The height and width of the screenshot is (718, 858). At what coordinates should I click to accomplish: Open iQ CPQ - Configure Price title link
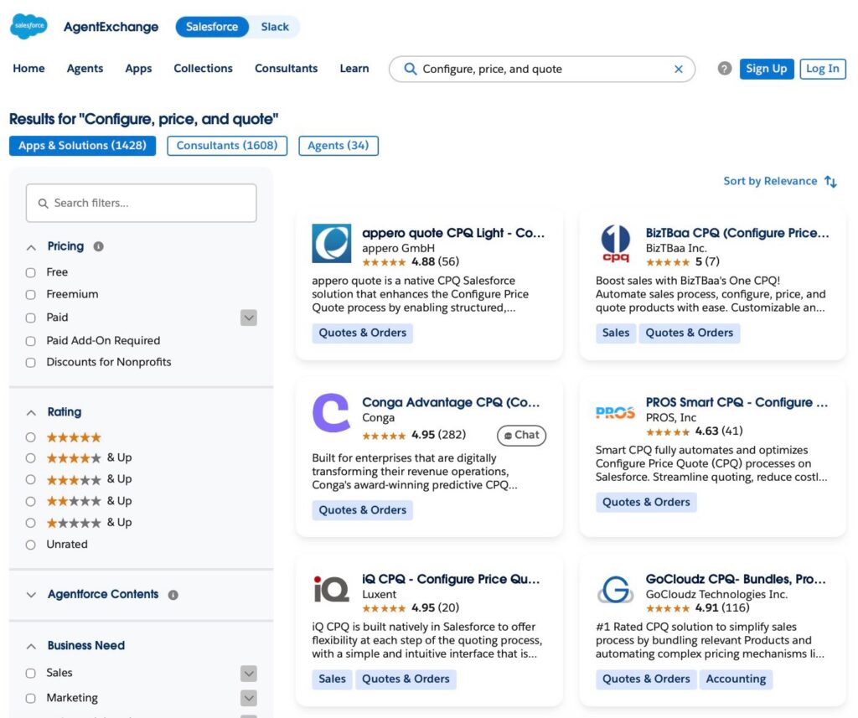(451, 580)
